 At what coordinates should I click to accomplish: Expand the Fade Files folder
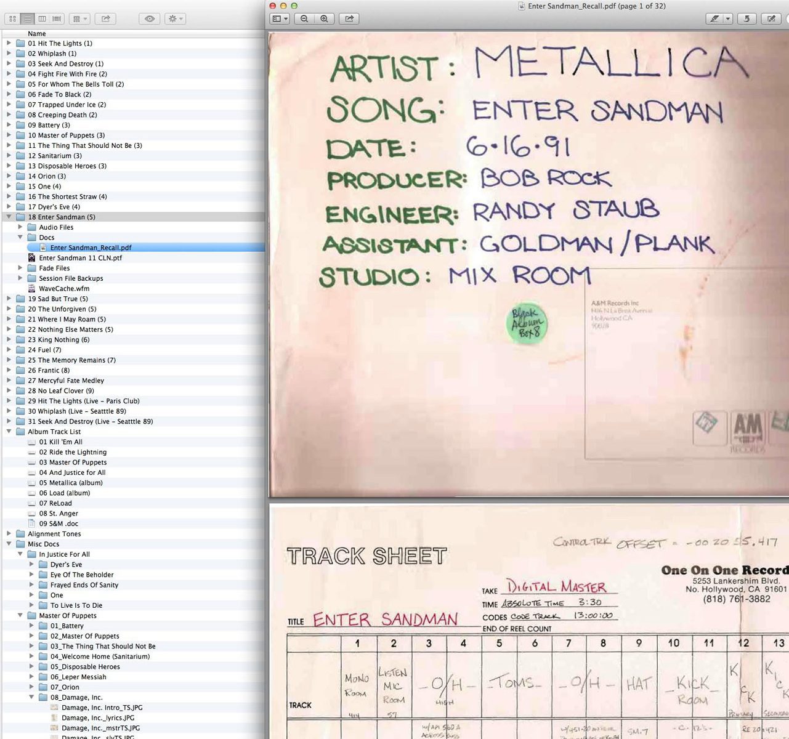coord(20,268)
